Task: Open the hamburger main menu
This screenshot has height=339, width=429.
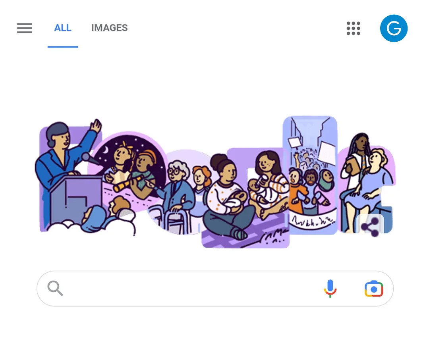Action: tap(24, 28)
